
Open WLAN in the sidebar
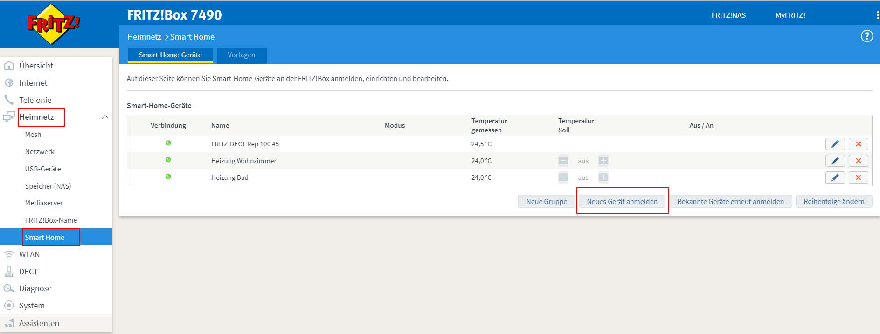coord(29,254)
